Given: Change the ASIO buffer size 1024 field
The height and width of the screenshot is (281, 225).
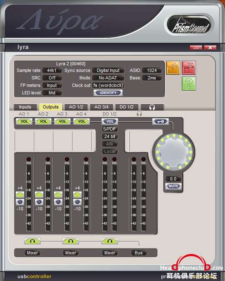Looking at the screenshot, I should (152, 70).
